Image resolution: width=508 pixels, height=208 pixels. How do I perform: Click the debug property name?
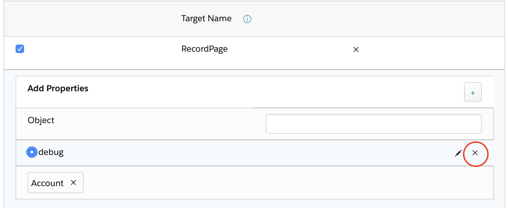(x=51, y=152)
